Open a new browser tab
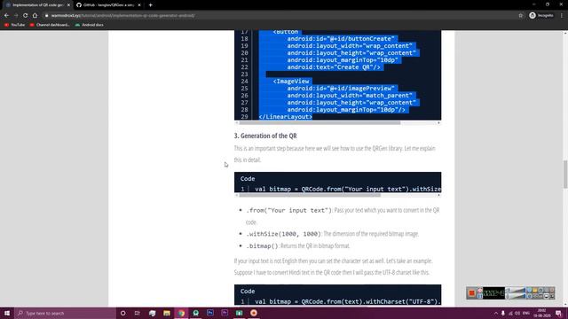The height and width of the screenshot is (319, 568). pyautogui.click(x=150, y=5)
